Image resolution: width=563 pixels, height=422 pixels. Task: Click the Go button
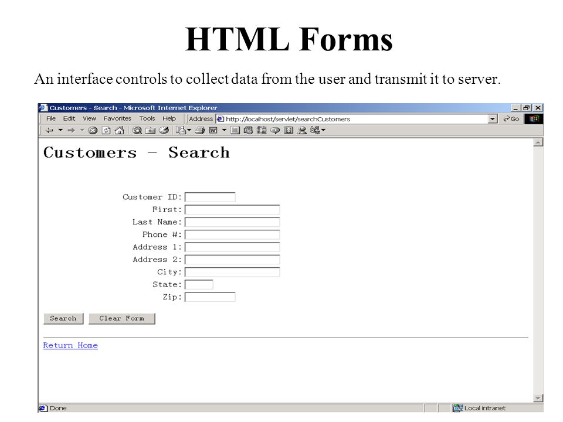pyautogui.click(x=511, y=119)
